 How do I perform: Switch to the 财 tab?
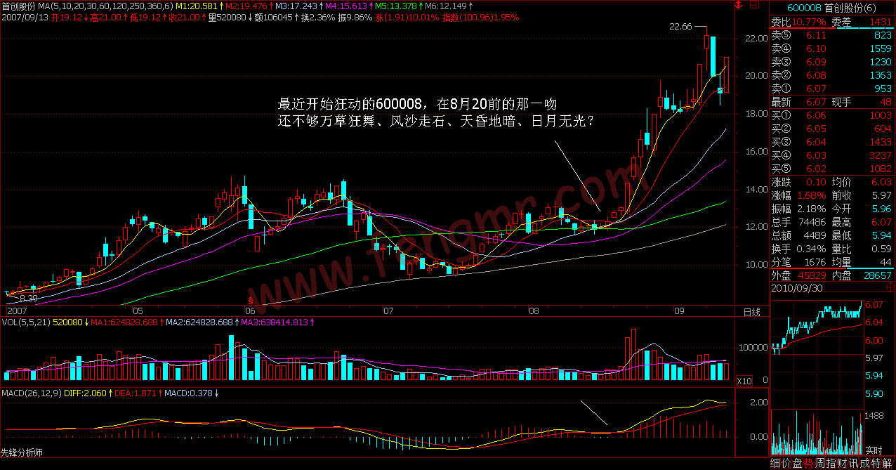click(842, 463)
